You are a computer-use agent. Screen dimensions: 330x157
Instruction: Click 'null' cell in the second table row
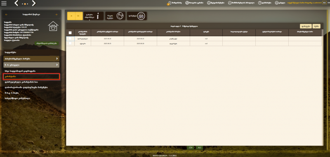[x=206, y=44]
